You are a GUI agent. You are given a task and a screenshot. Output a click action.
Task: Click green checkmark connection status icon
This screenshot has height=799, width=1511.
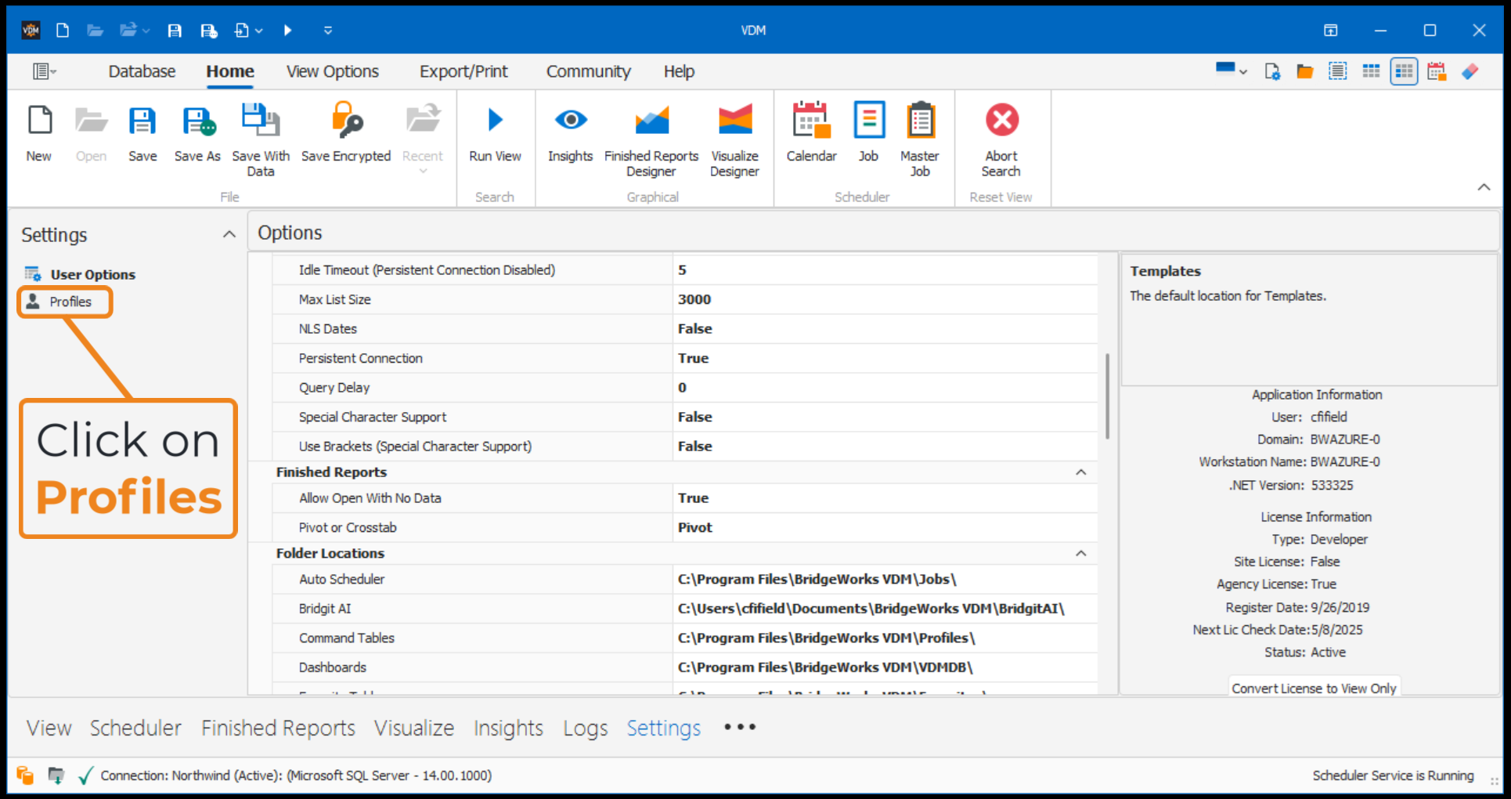click(85, 775)
